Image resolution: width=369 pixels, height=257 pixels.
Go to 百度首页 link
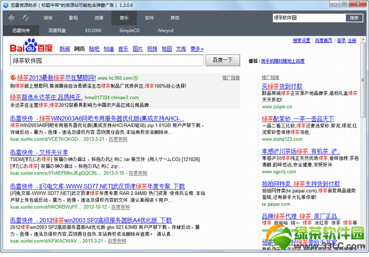324,41
